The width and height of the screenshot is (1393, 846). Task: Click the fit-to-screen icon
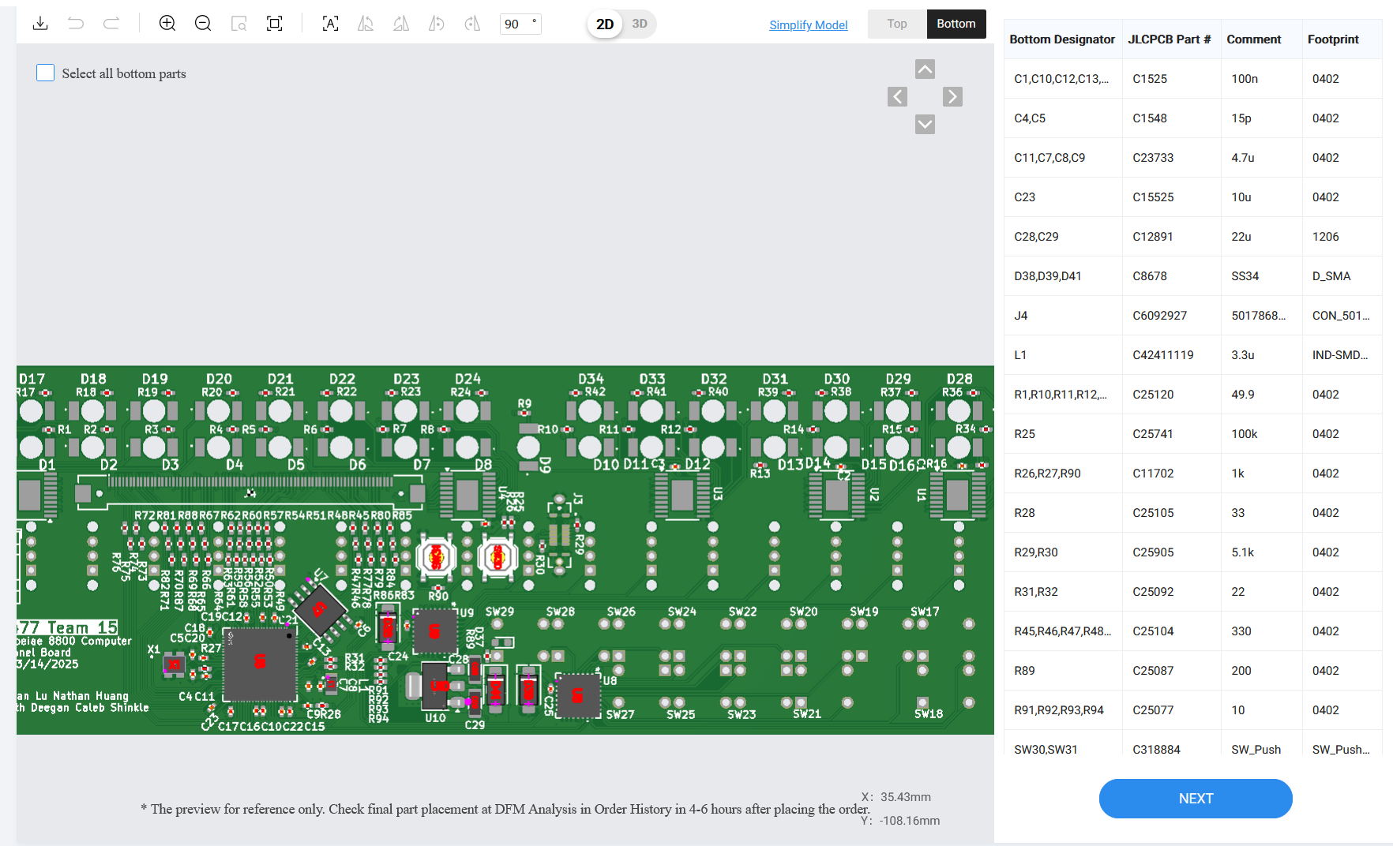pyautogui.click(x=275, y=24)
